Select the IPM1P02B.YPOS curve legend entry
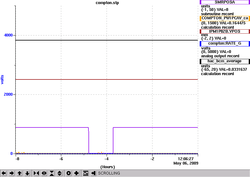 [x=225, y=31]
